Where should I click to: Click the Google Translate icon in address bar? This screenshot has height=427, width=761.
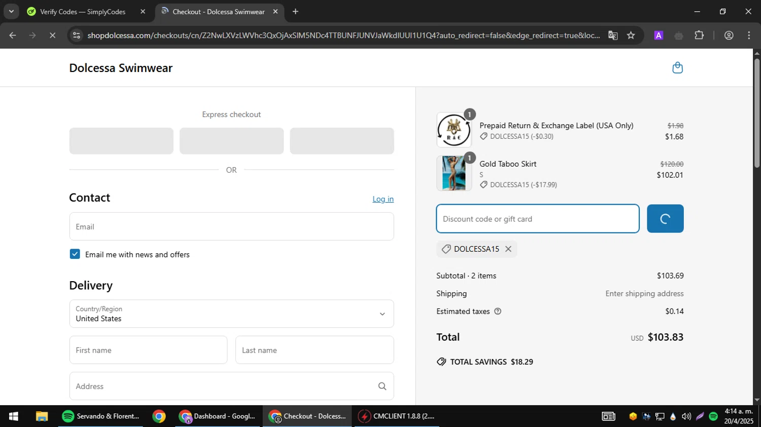click(x=613, y=35)
